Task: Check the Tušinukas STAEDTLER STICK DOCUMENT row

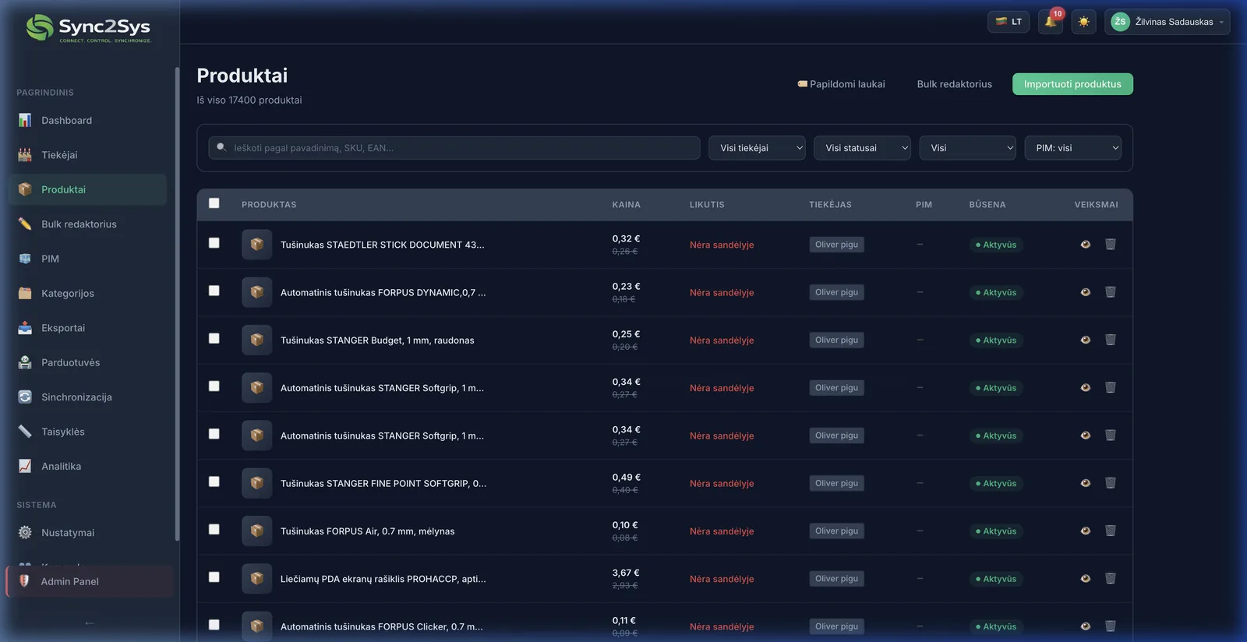Action: pos(214,243)
